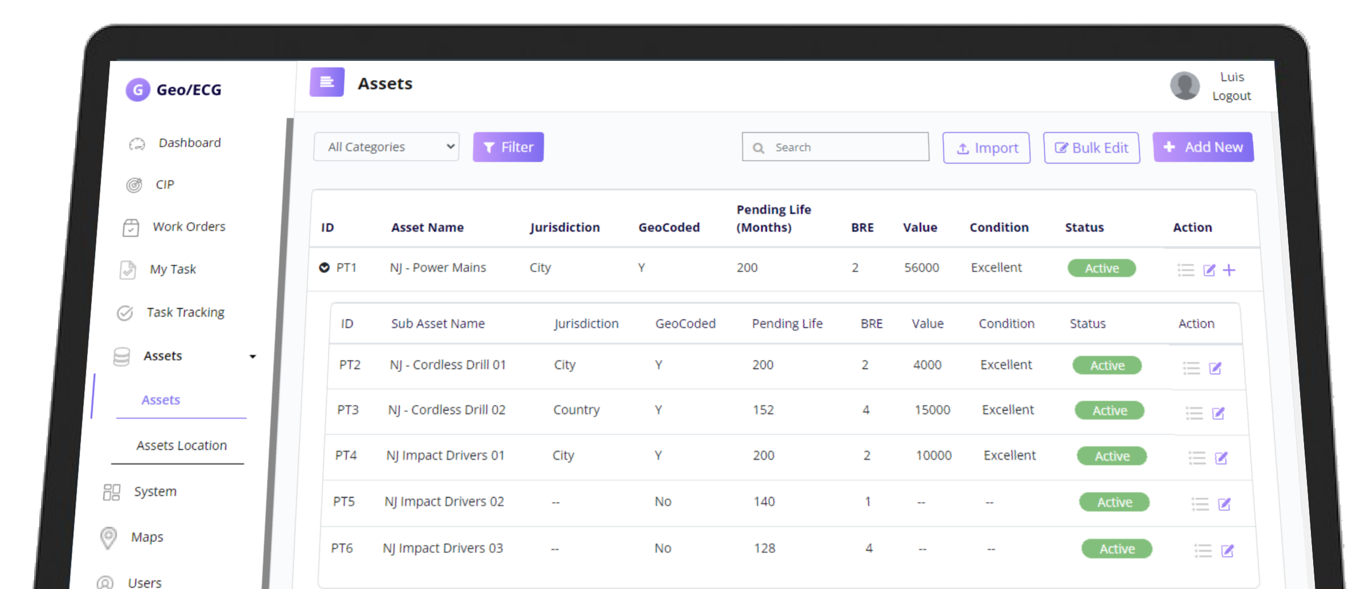Click the Add New button
Screen dimensions: 1369x589
(1203, 147)
